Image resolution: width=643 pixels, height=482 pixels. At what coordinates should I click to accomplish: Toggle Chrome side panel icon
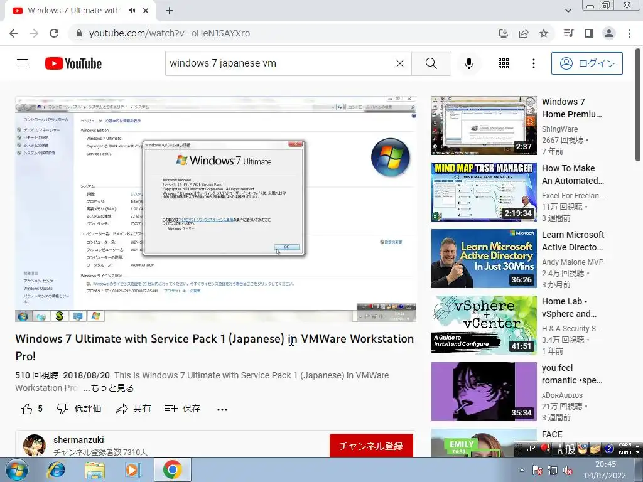click(x=589, y=33)
